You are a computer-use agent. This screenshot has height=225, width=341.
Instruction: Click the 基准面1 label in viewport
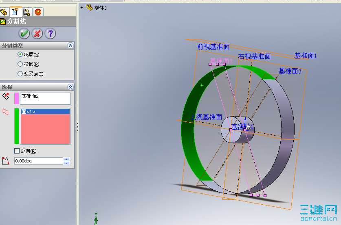pyautogui.click(x=305, y=56)
